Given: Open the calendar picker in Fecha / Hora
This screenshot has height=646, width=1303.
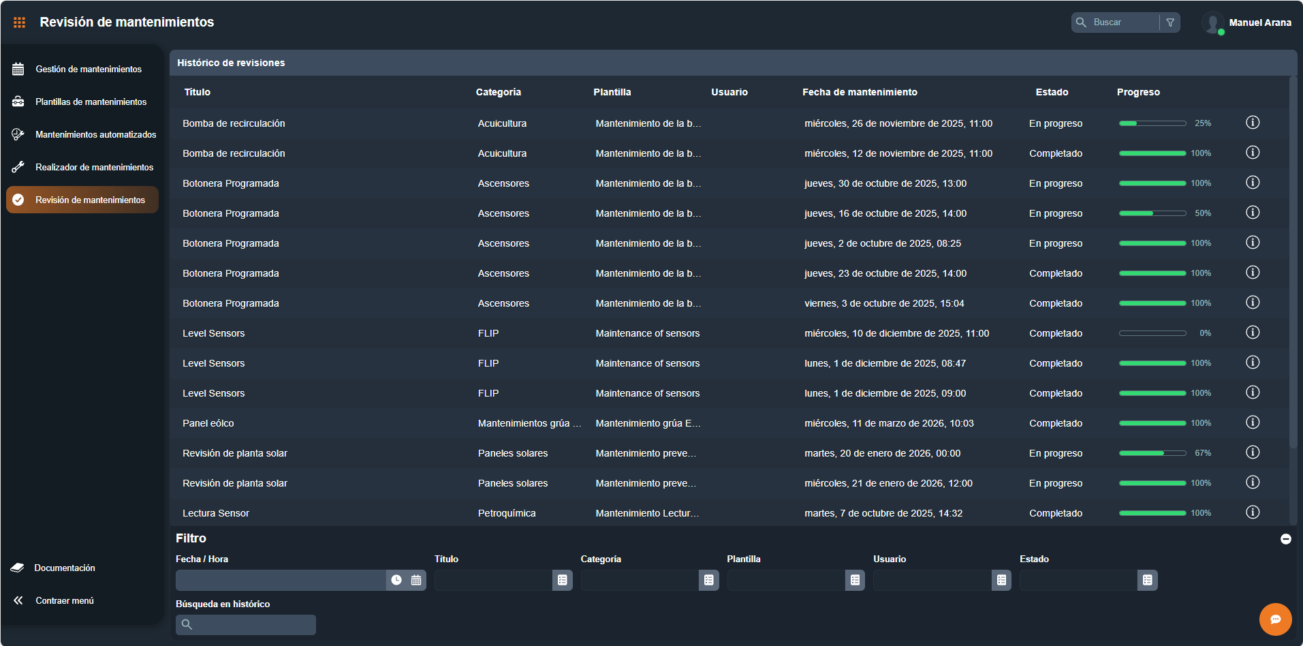Looking at the screenshot, I should pyautogui.click(x=416, y=580).
